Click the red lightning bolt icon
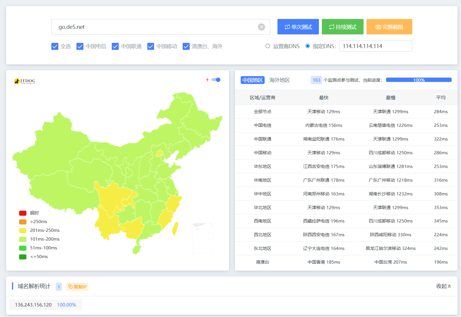Image resolution: width=461 pixels, height=317 pixels. (207, 80)
